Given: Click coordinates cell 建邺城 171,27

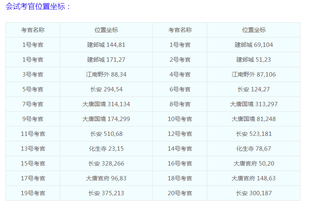Looking at the screenshot, I should (x=106, y=60).
